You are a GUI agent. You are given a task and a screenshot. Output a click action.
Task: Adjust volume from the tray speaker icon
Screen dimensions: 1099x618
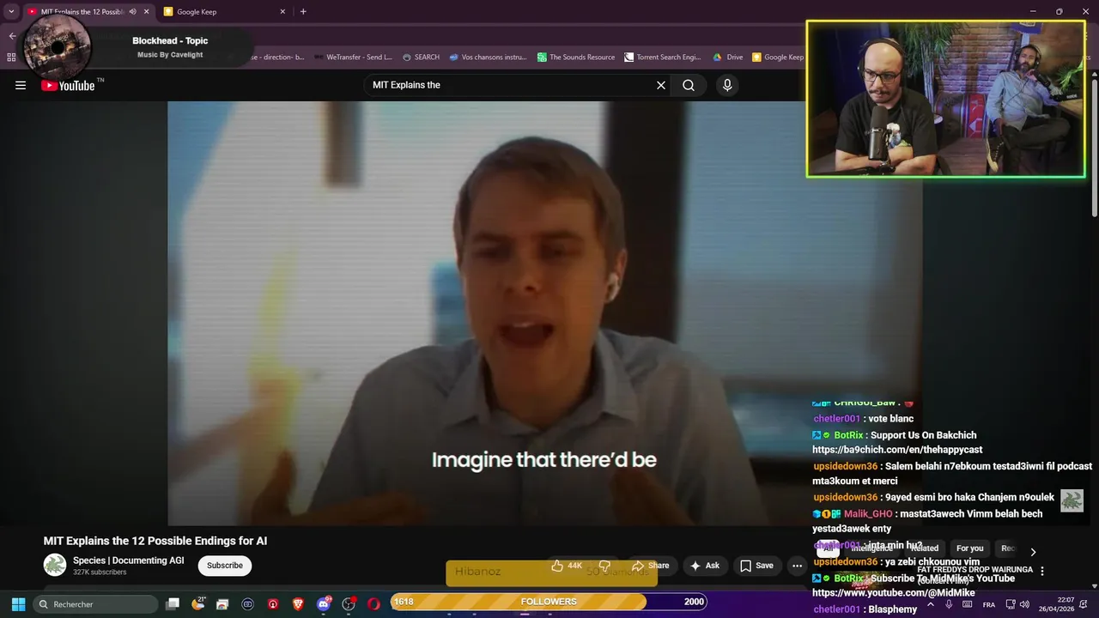pyautogui.click(x=1024, y=604)
